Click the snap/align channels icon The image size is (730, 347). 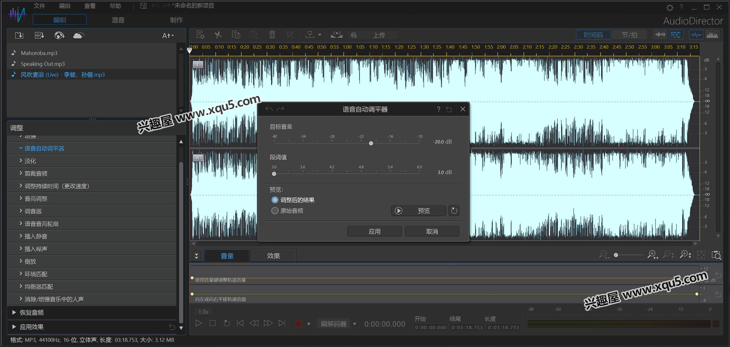point(660,35)
